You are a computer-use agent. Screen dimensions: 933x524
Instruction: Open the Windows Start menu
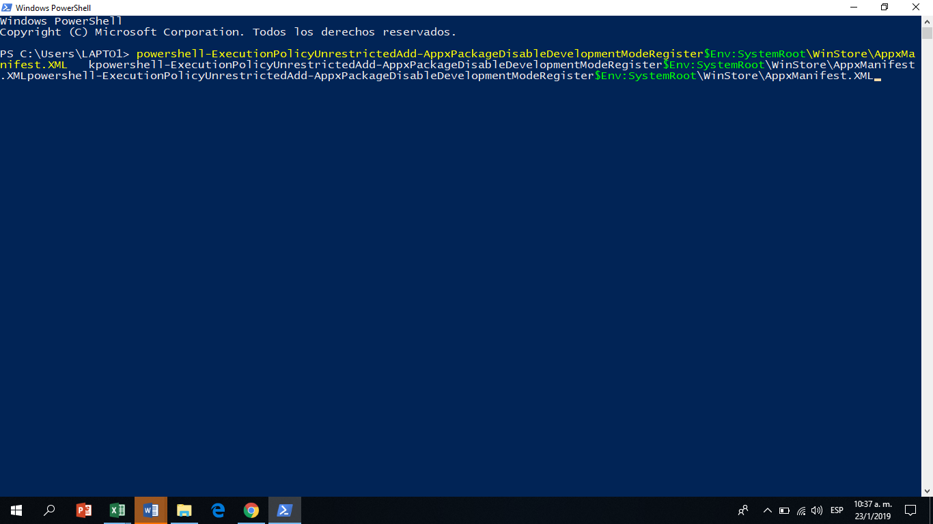16,510
